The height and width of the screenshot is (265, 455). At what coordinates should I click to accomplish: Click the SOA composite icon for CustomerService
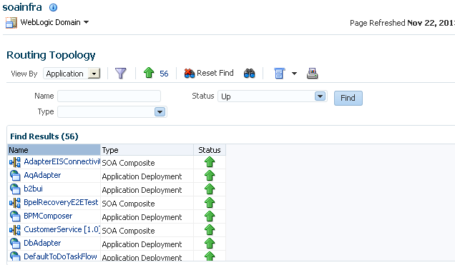[x=15, y=230]
